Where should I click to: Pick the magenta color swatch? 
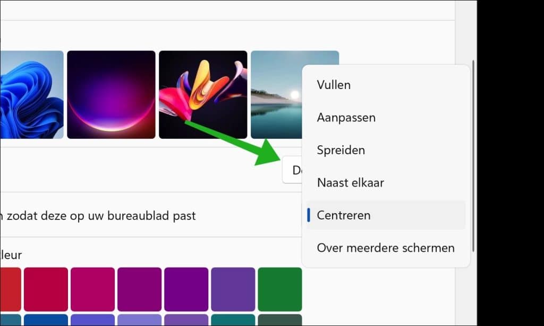pos(92,289)
